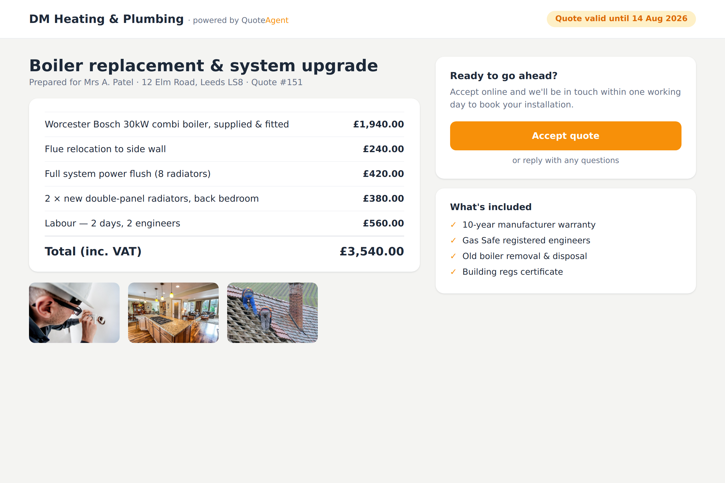Screen dimensions: 725x483
Task: Click the Old boiler removal checkmark icon
Action: (x=453, y=256)
